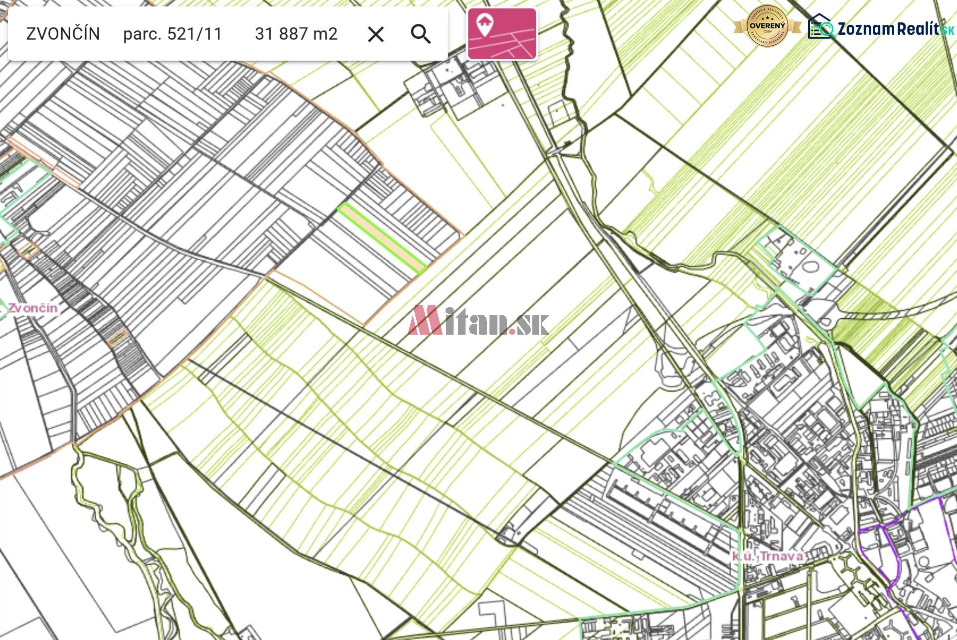Click the 31 887 m2 area value
Viewport: 957px width, 640px height.
(296, 34)
